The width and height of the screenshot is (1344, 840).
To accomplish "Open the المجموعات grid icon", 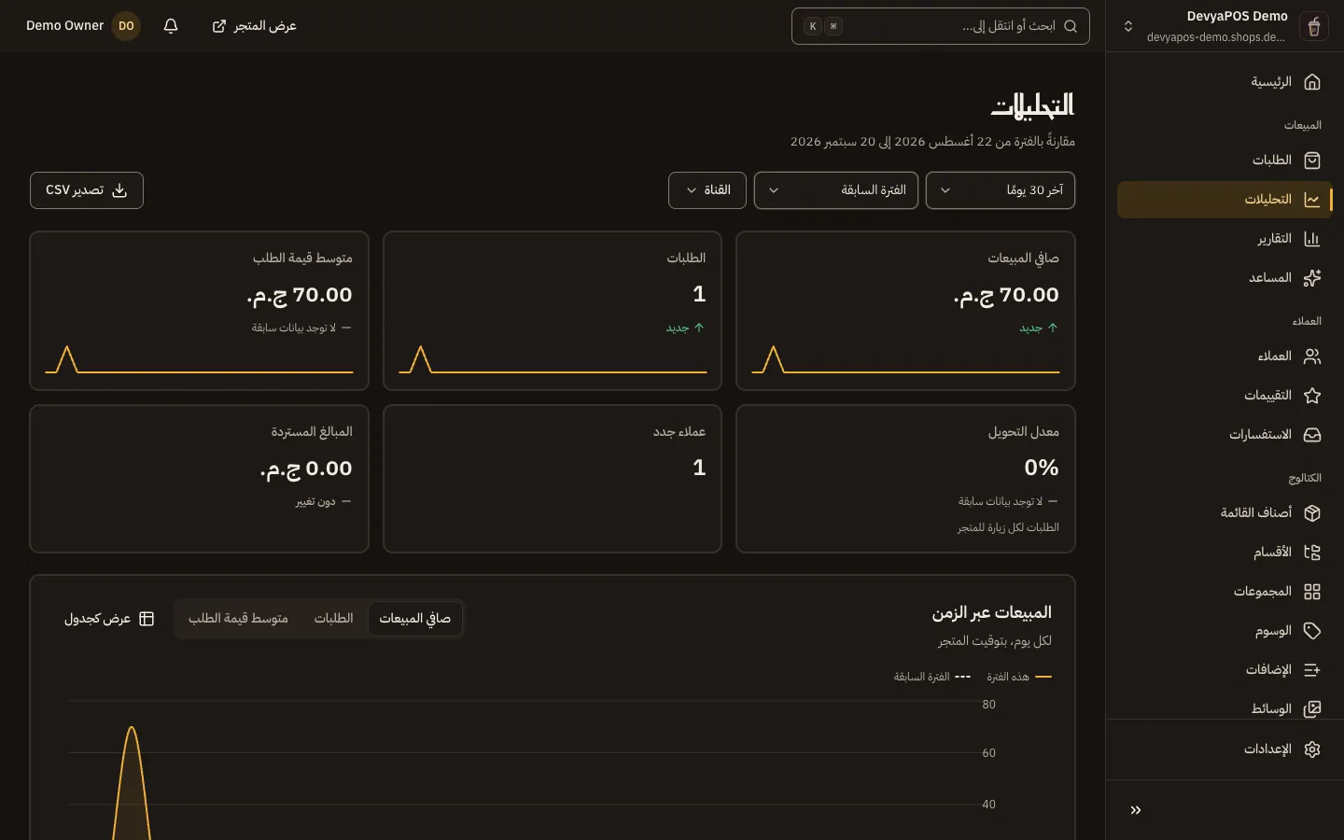I will tap(1312, 592).
